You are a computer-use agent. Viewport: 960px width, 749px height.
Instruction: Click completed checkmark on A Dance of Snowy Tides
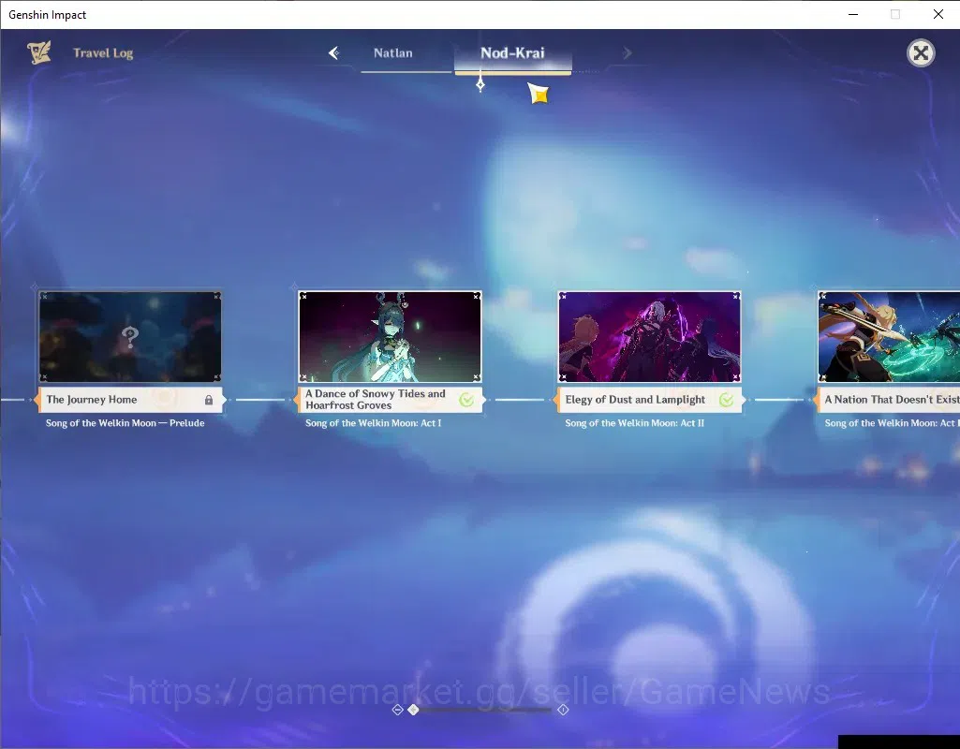click(466, 400)
